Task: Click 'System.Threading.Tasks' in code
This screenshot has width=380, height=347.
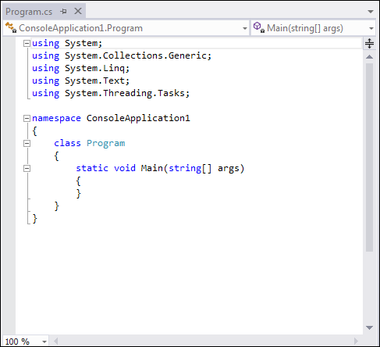Action: click(125, 93)
